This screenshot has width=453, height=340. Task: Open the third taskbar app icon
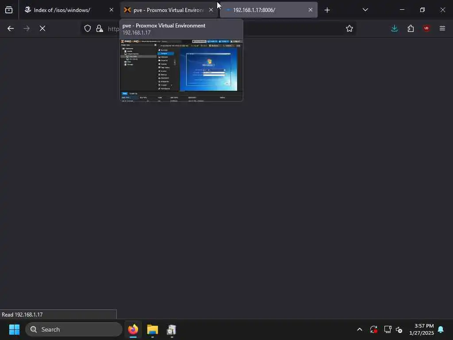click(172, 329)
